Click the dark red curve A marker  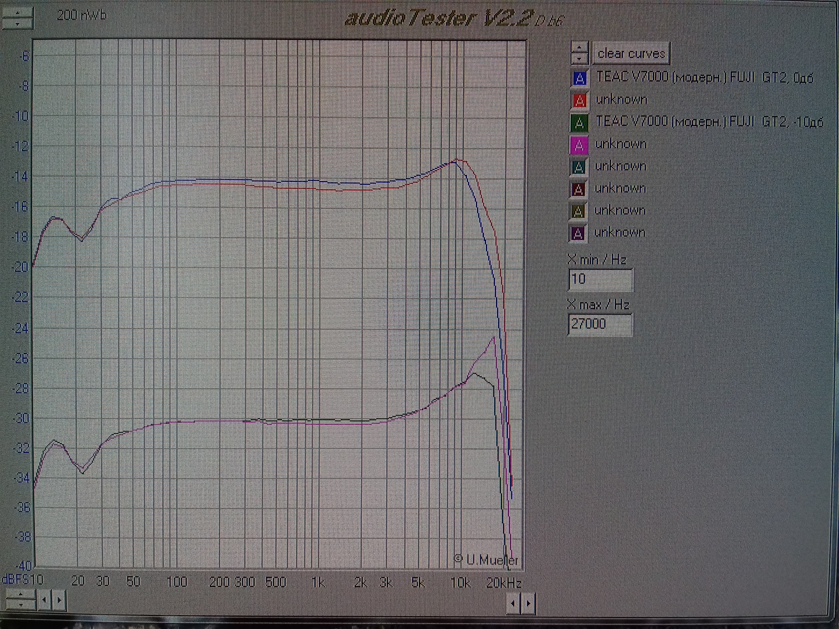tap(578, 189)
